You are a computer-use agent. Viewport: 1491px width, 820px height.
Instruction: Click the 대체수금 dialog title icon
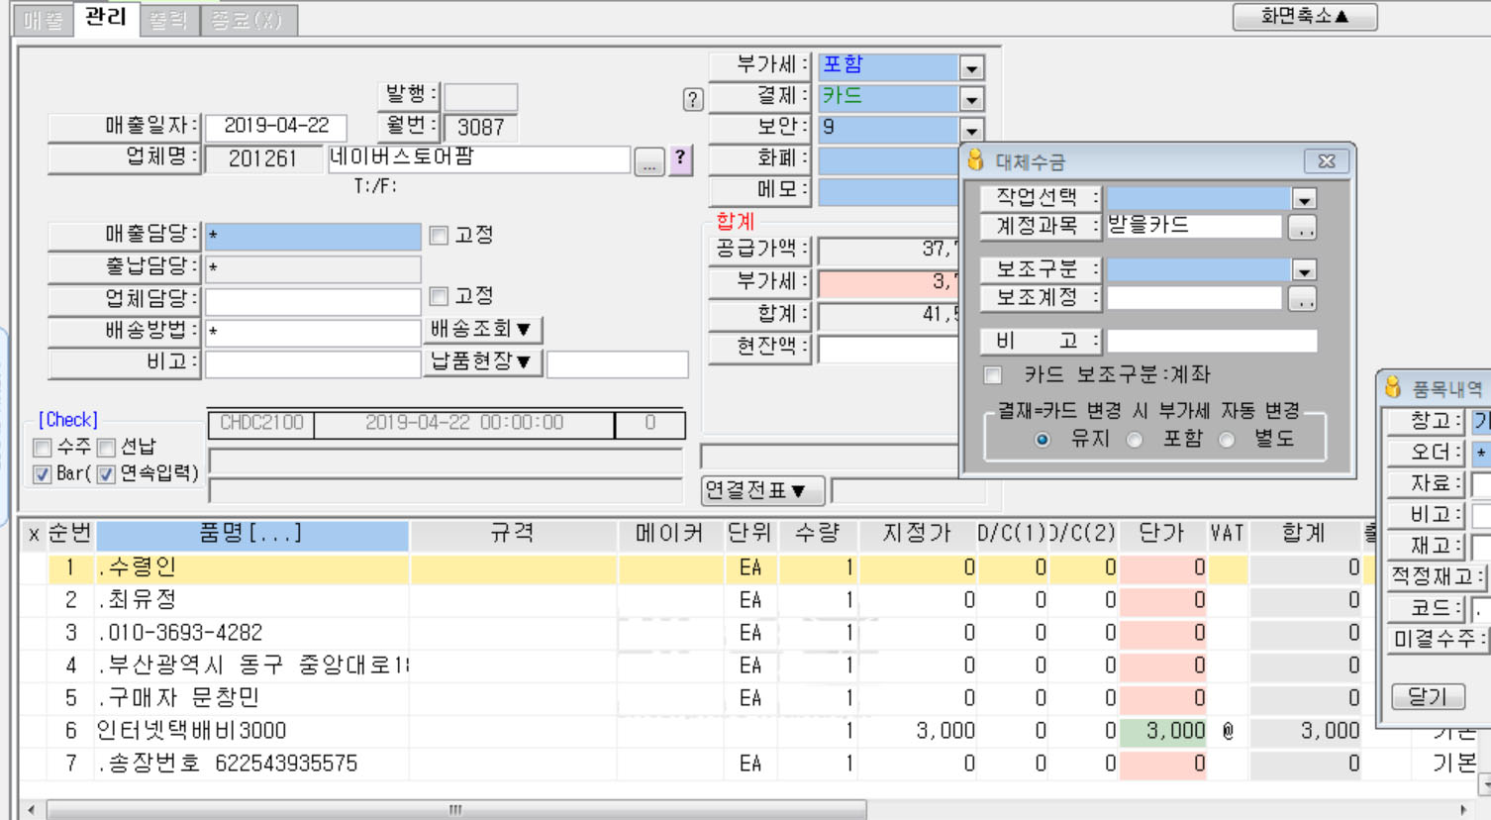976,160
